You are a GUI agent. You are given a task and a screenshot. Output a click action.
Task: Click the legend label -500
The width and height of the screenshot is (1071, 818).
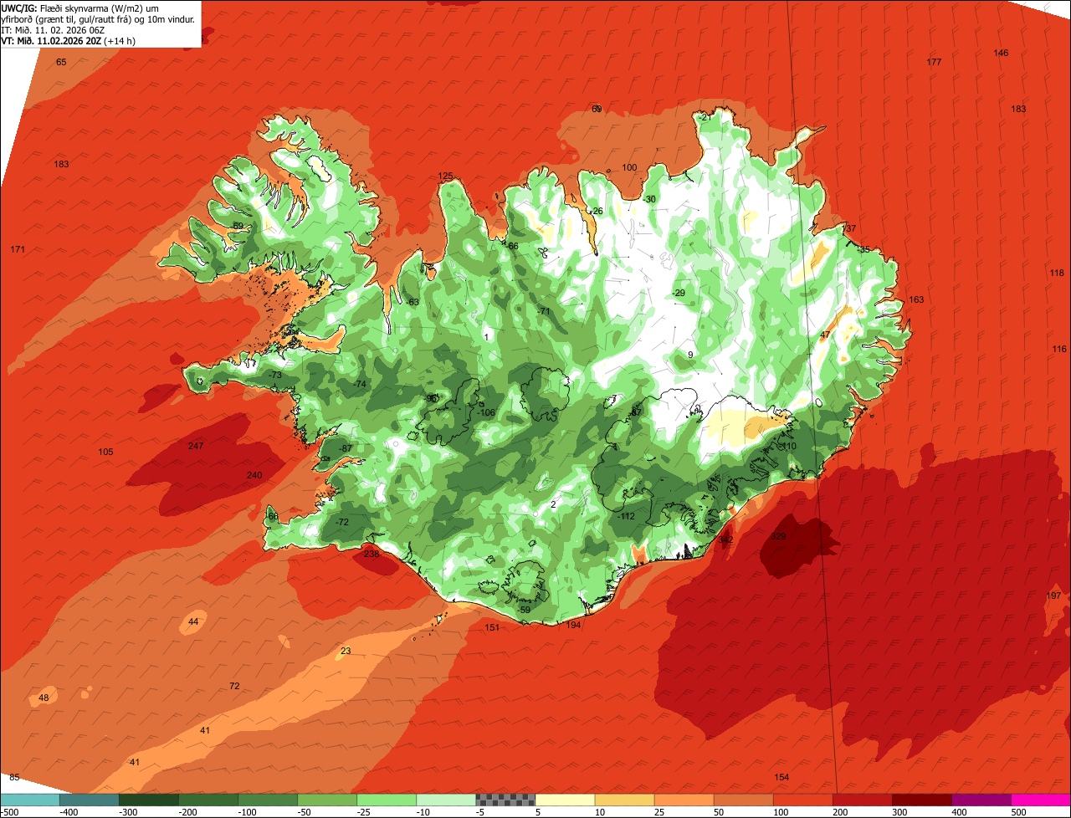tap(8, 812)
